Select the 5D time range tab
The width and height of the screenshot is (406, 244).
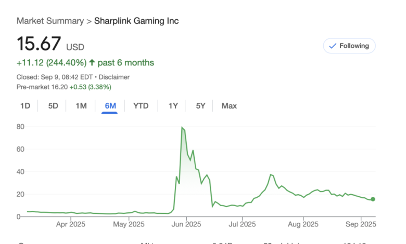(53, 106)
